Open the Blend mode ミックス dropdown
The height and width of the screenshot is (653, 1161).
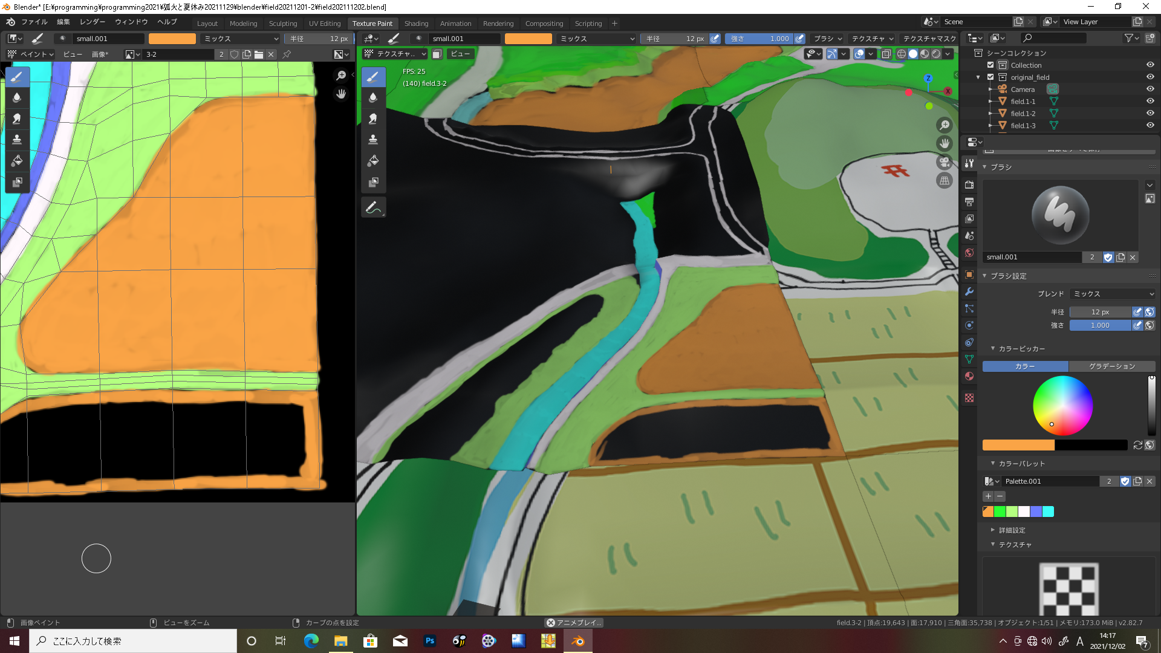1112,294
